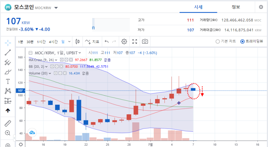Screen dimensions: 268x147
Task: Open BB indicator settings gear
Action: point(57,66)
